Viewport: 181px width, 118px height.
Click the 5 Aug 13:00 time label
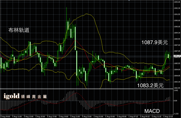[x=29, y=117]
